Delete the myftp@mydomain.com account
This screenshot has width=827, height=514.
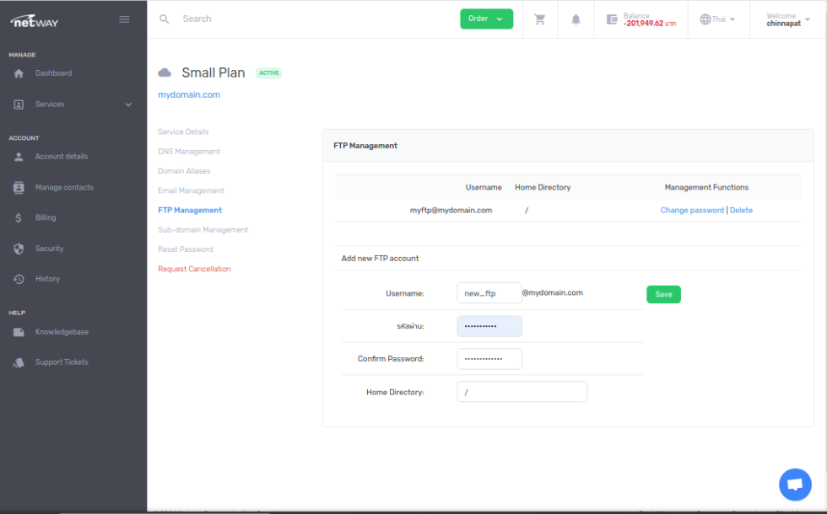(x=741, y=210)
